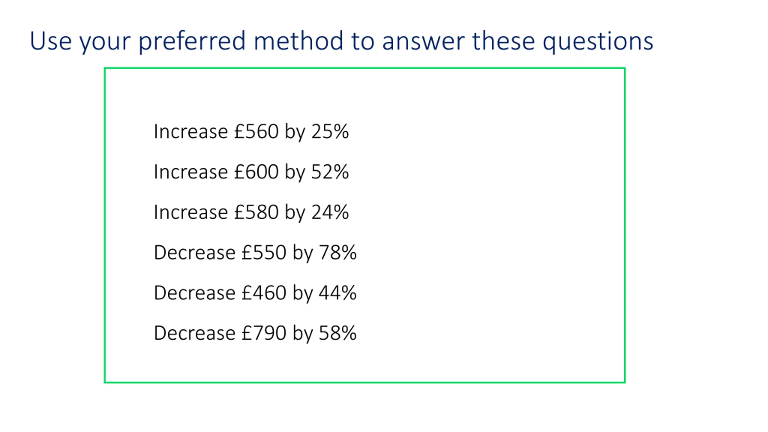Screen dimensions: 768x432
Task: Select the line 'Increase £600 by 52%'
Action: coord(251,172)
